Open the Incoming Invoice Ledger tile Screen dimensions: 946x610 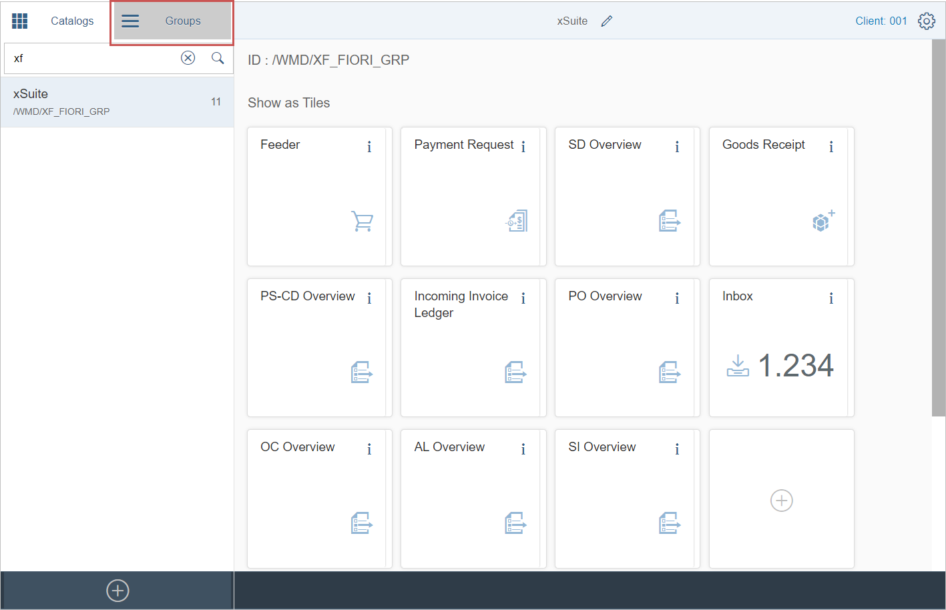pyautogui.click(x=473, y=348)
